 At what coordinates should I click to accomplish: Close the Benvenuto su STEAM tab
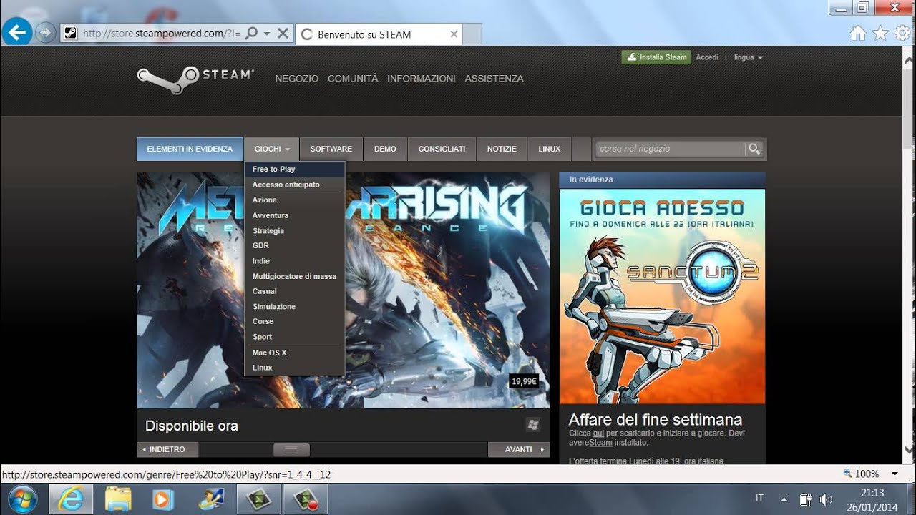[x=454, y=34]
